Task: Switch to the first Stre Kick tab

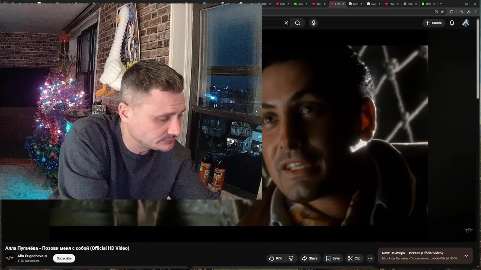Action: 301,4
